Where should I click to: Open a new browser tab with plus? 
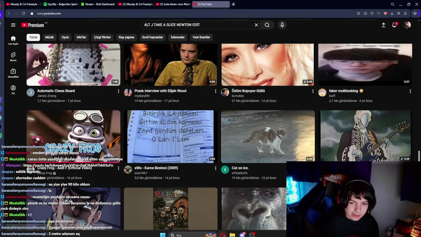pos(234,4)
